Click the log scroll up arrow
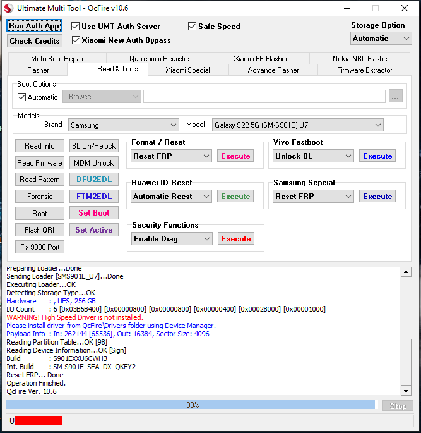Screen dimensions: 421x433 click(x=406, y=272)
